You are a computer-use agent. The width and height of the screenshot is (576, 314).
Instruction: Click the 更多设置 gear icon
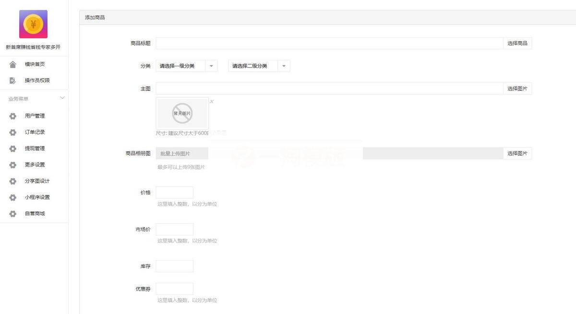click(x=12, y=165)
